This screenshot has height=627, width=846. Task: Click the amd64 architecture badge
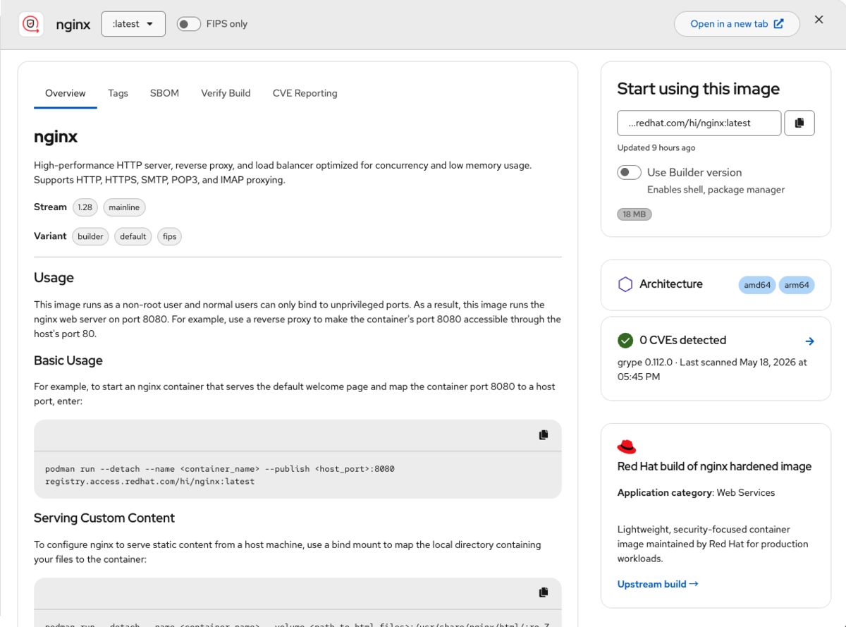coord(757,285)
